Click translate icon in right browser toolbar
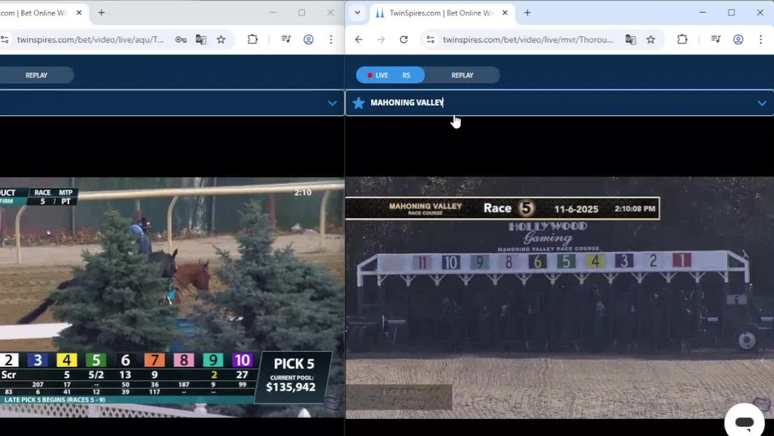 coord(630,39)
